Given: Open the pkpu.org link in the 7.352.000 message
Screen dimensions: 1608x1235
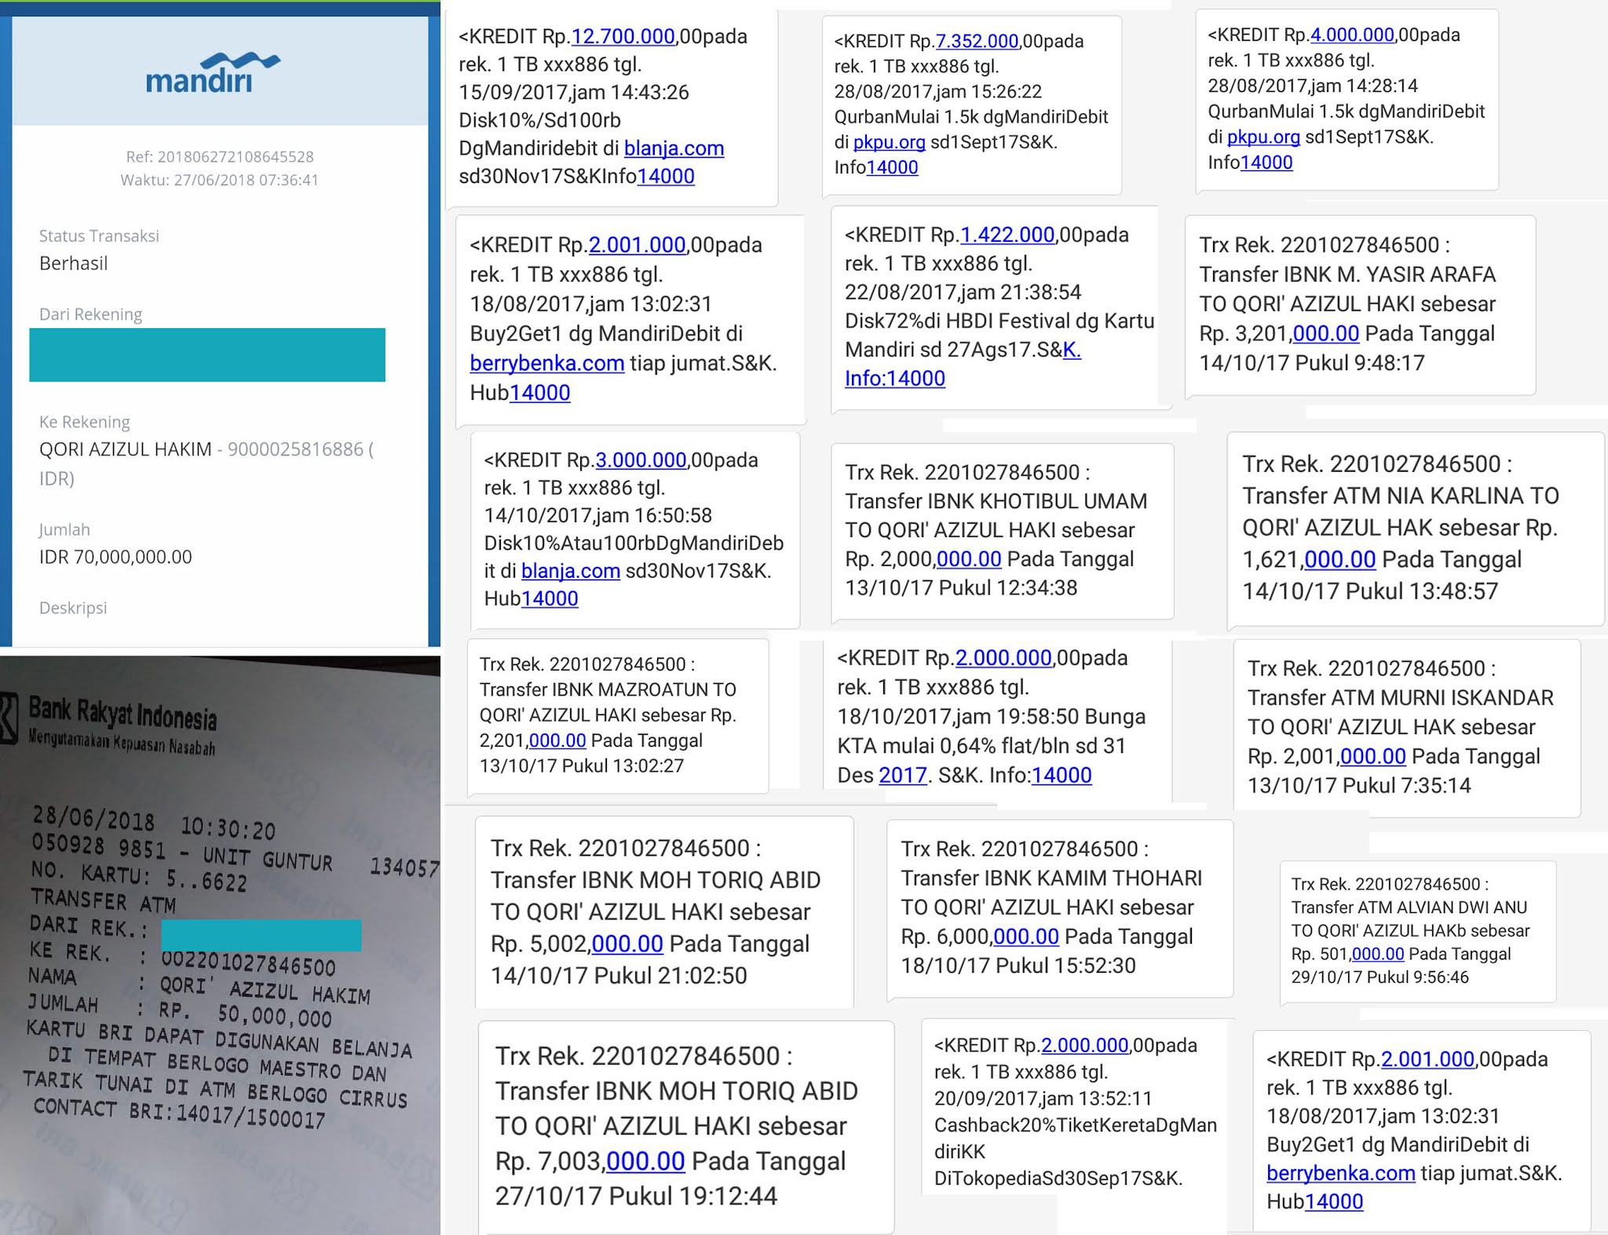Looking at the screenshot, I should point(889,142).
